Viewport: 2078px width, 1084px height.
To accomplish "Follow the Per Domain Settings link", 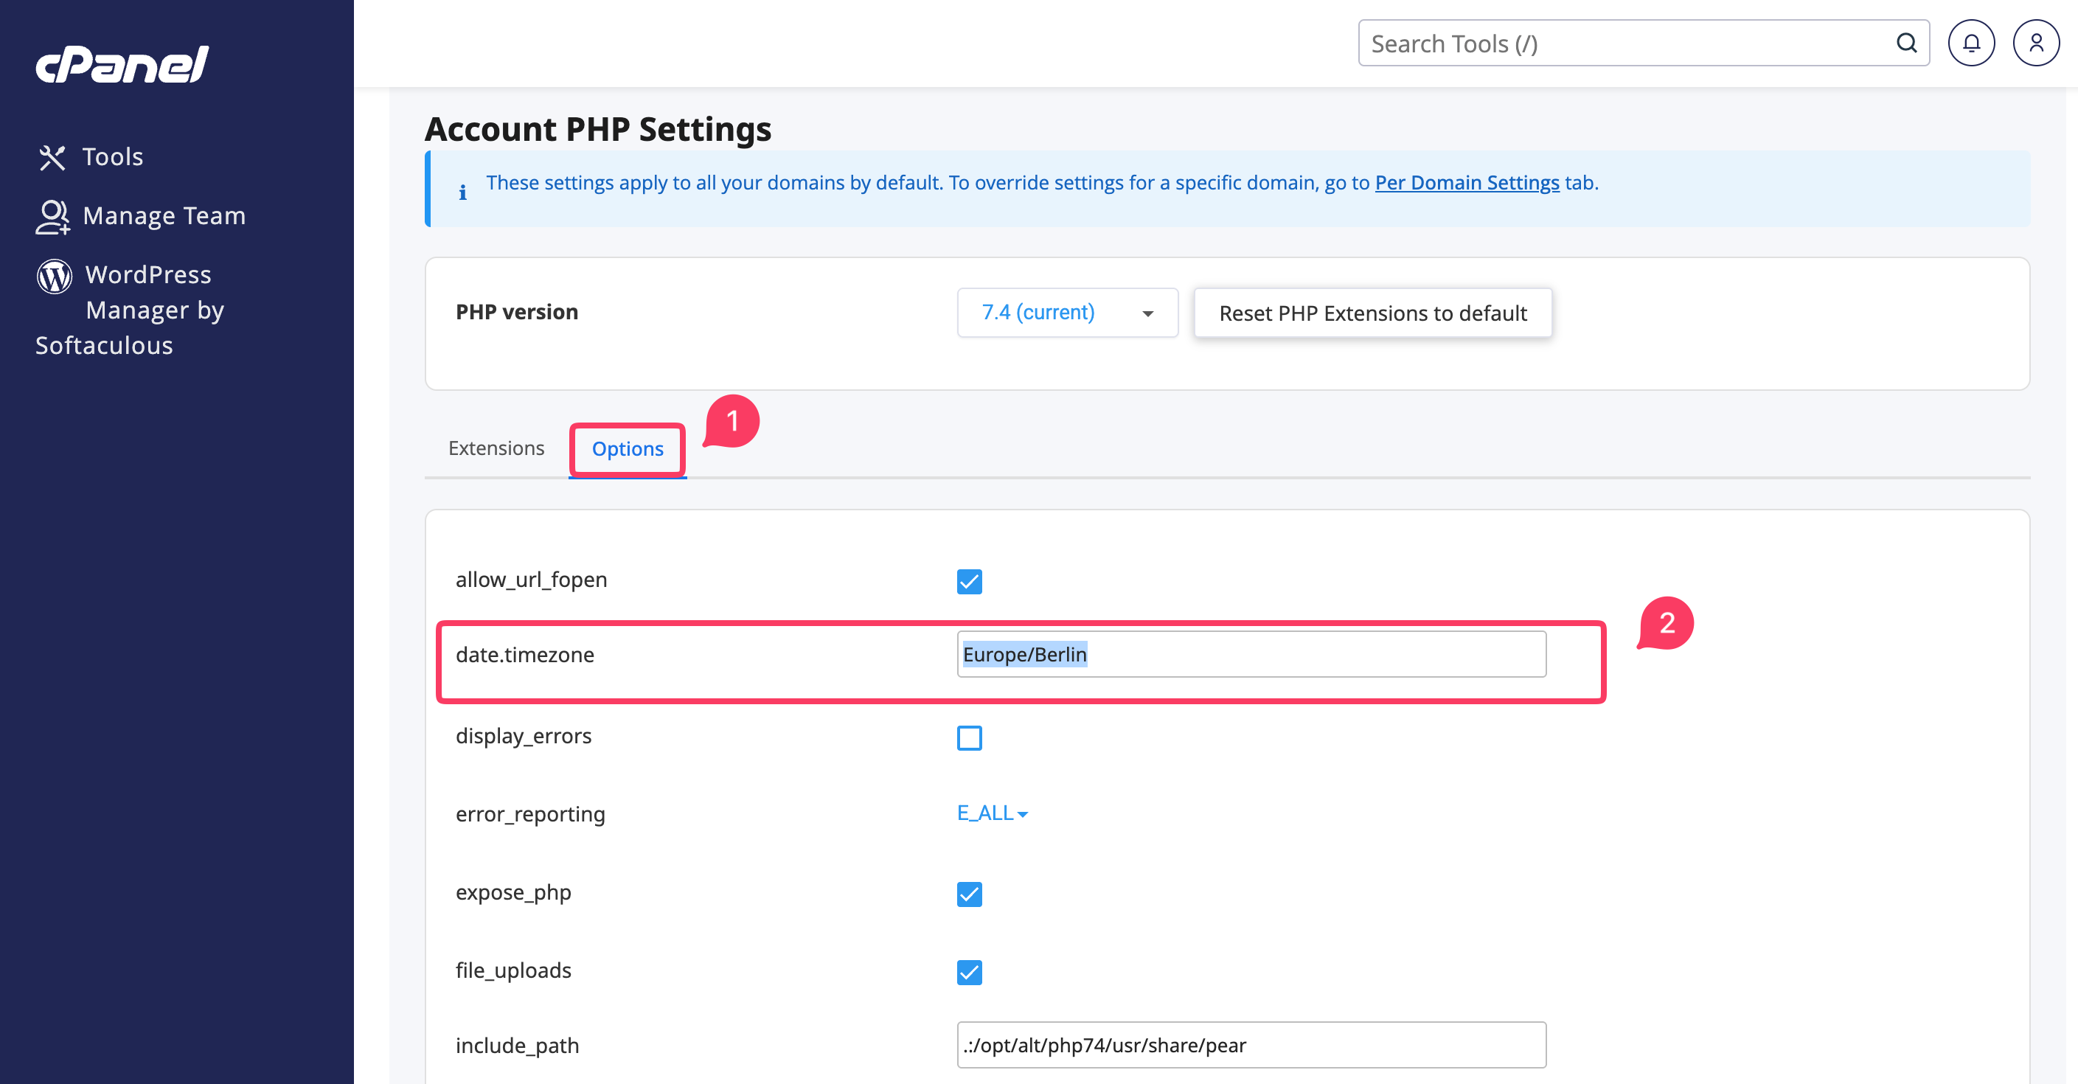I will coord(1467,183).
